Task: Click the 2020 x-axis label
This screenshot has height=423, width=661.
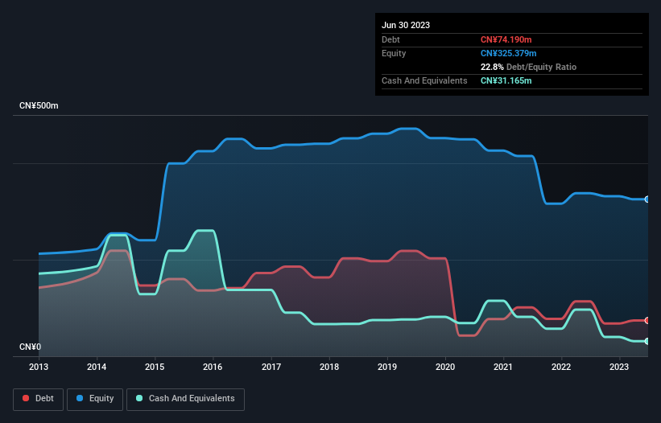Action: point(445,367)
